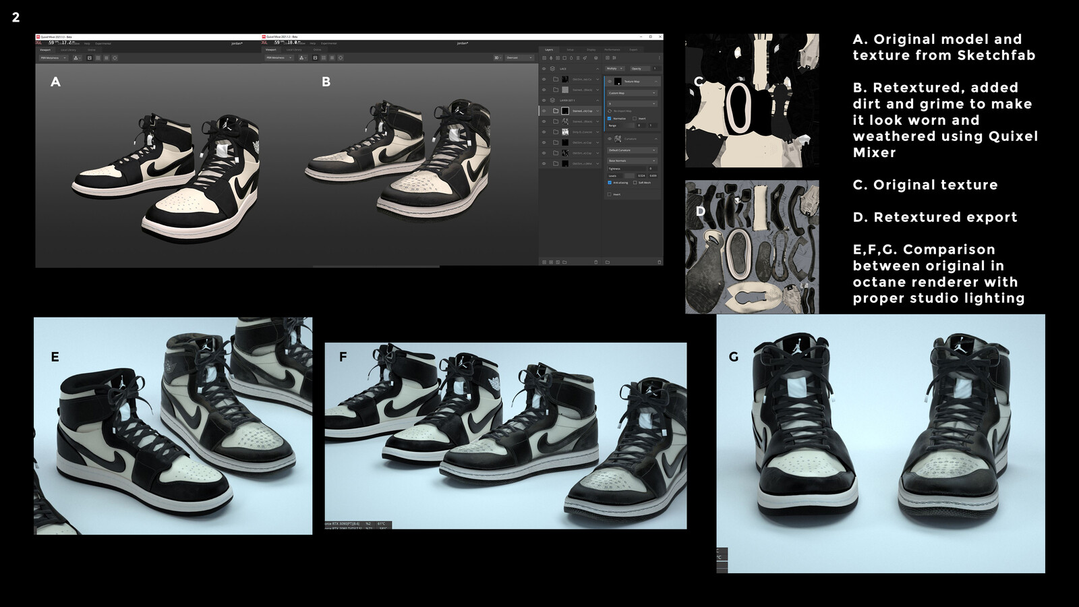Select 3D viewport mode icon in left Mixer window

[x=90, y=58]
